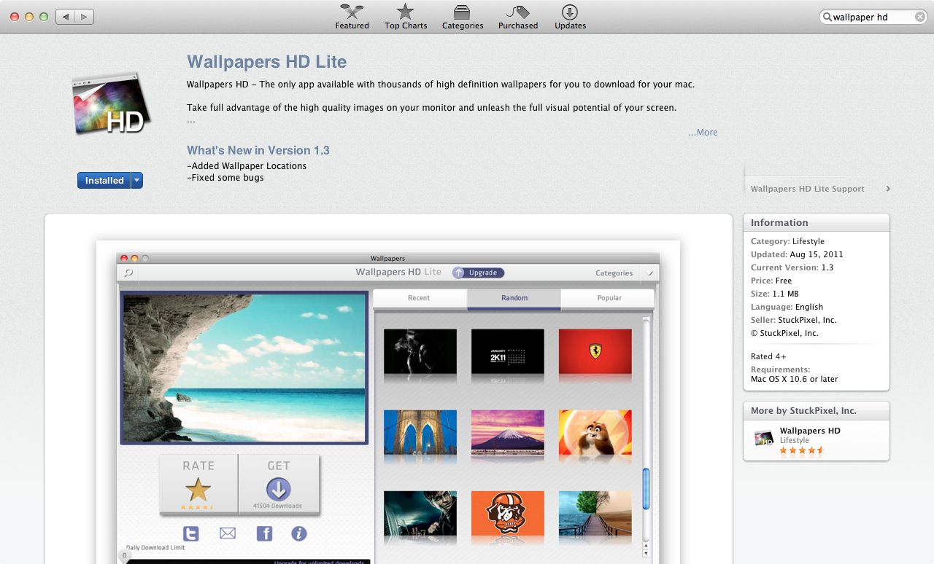Select the cartoon hamster wallpaper thumbnail
Viewport: 934px width, 564px height.
(x=595, y=433)
